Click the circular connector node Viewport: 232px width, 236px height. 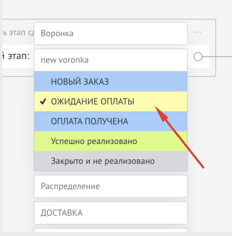click(x=198, y=57)
